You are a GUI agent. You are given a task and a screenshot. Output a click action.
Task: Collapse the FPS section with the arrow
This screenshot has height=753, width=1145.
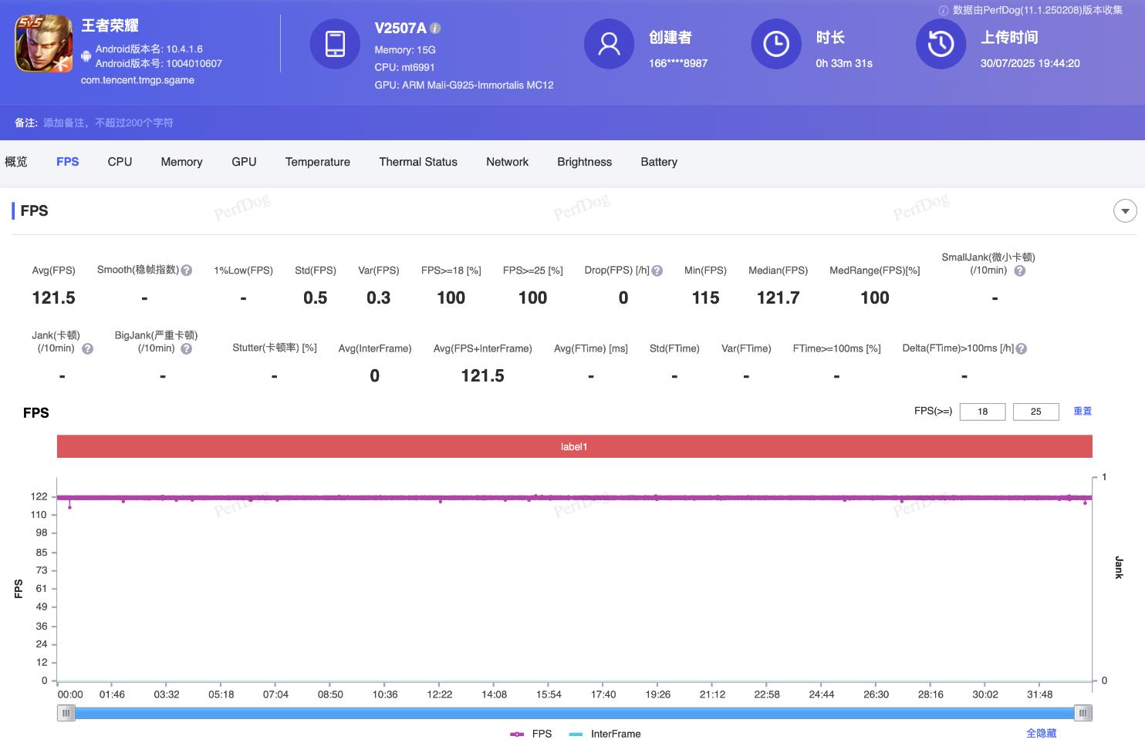[1125, 210]
